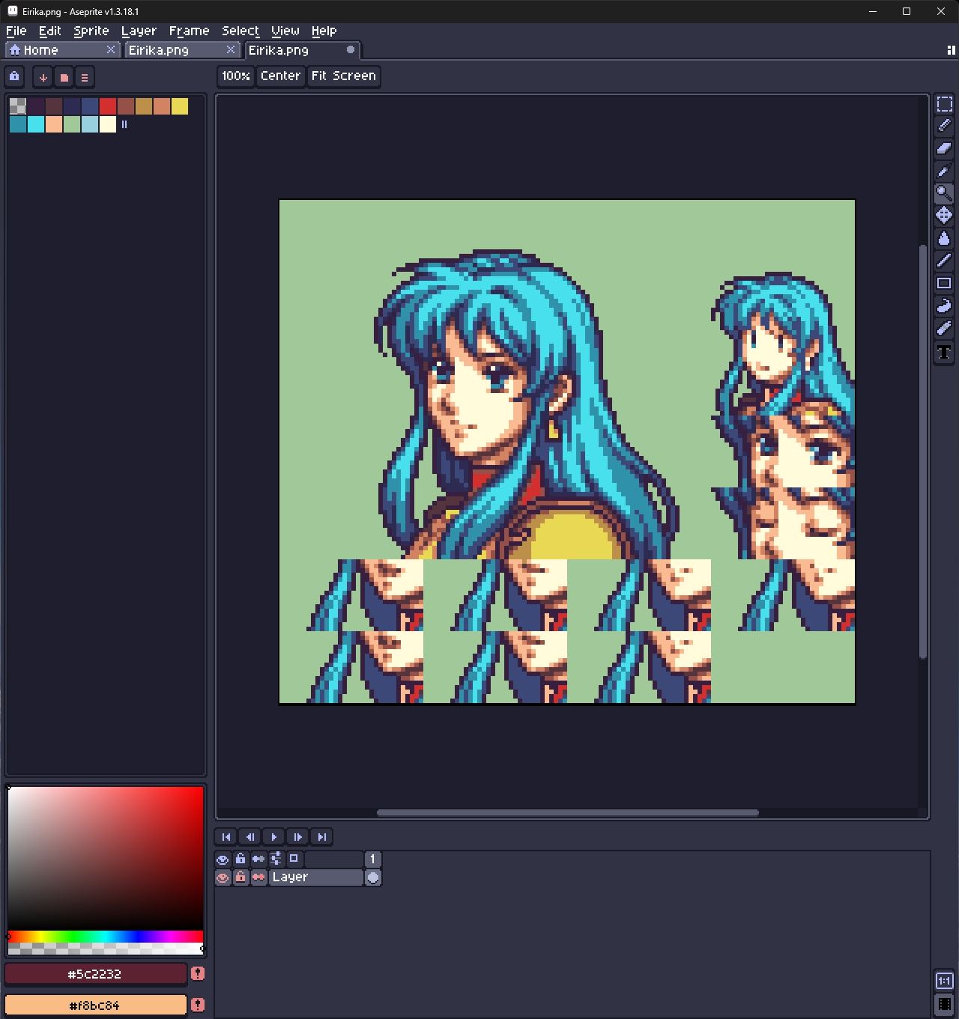Click the tab list icon beside the tabs
This screenshot has height=1019, width=959.
(x=951, y=50)
